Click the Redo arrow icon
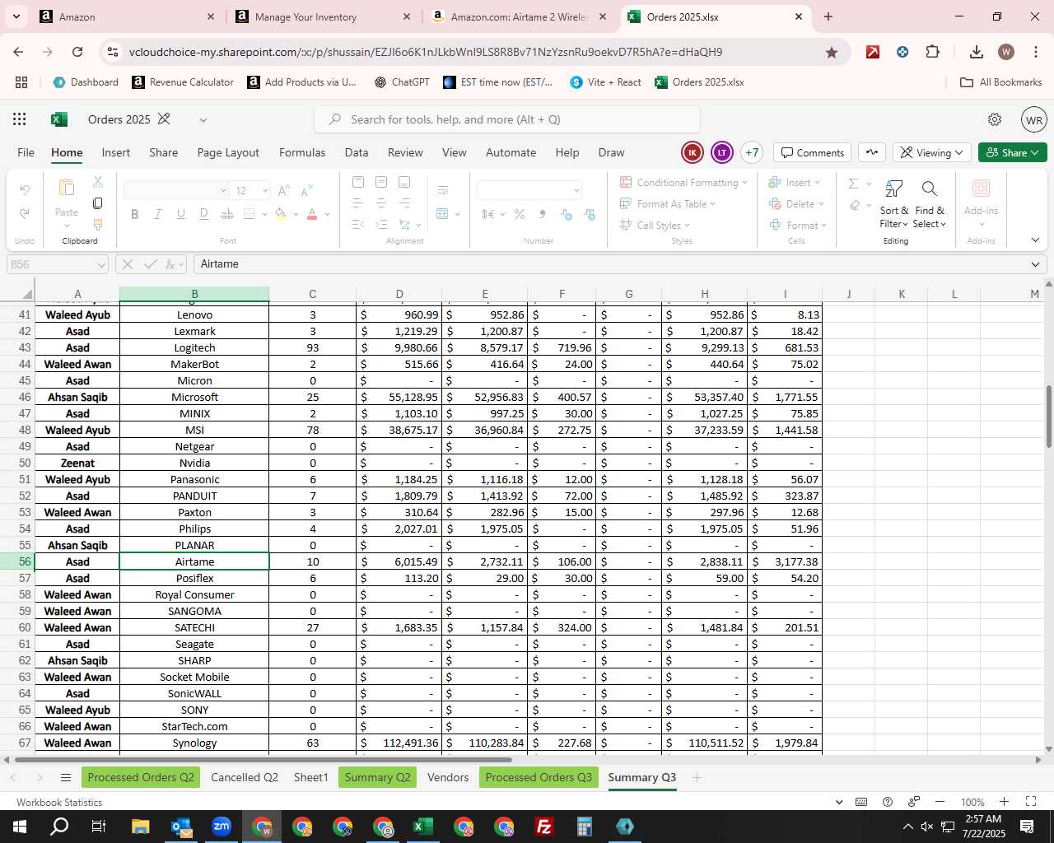Viewport: 1054px width, 843px height. click(25, 213)
